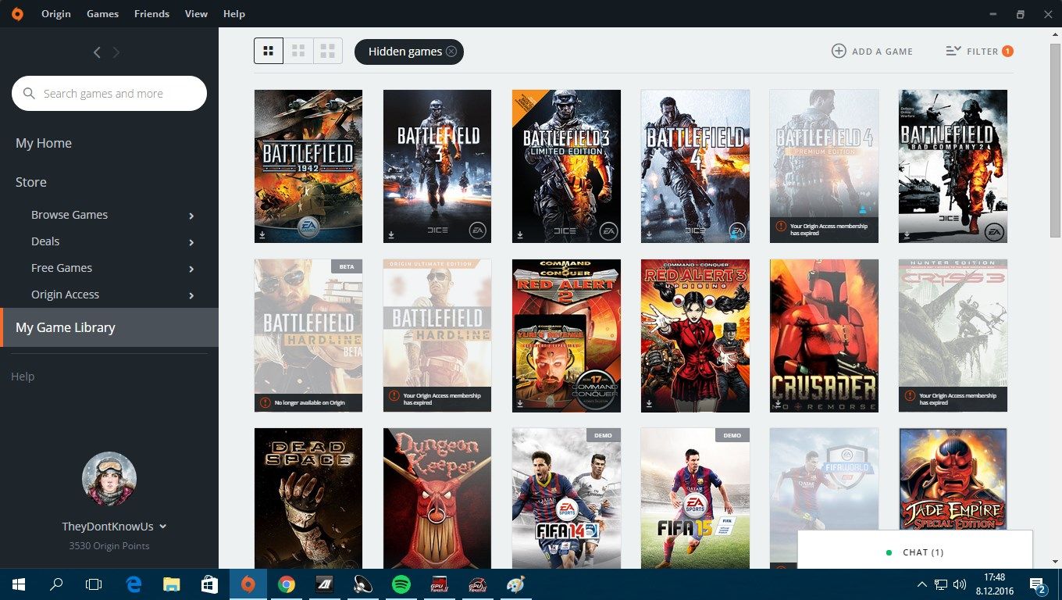Click the Help link in the sidebar
The image size is (1062, 600).
[23, 377]
